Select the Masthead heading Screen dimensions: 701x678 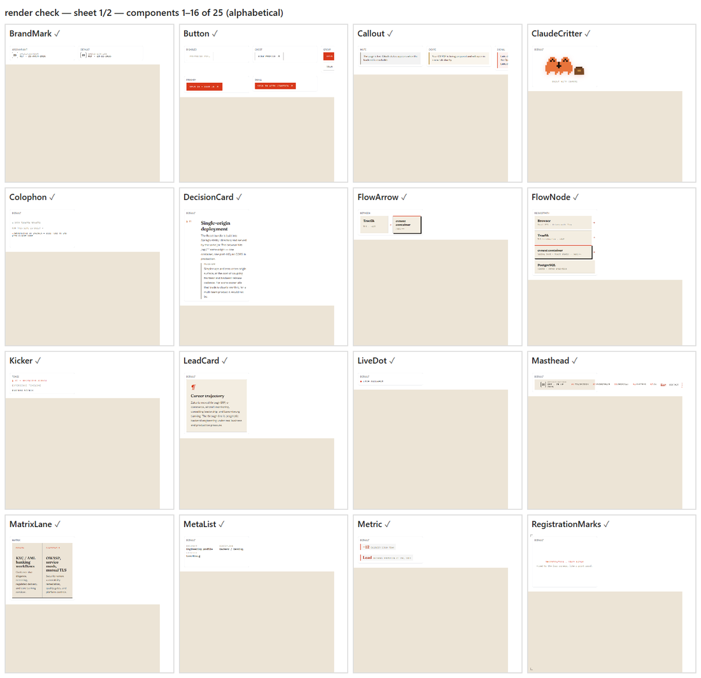click(x=551, y=361)
